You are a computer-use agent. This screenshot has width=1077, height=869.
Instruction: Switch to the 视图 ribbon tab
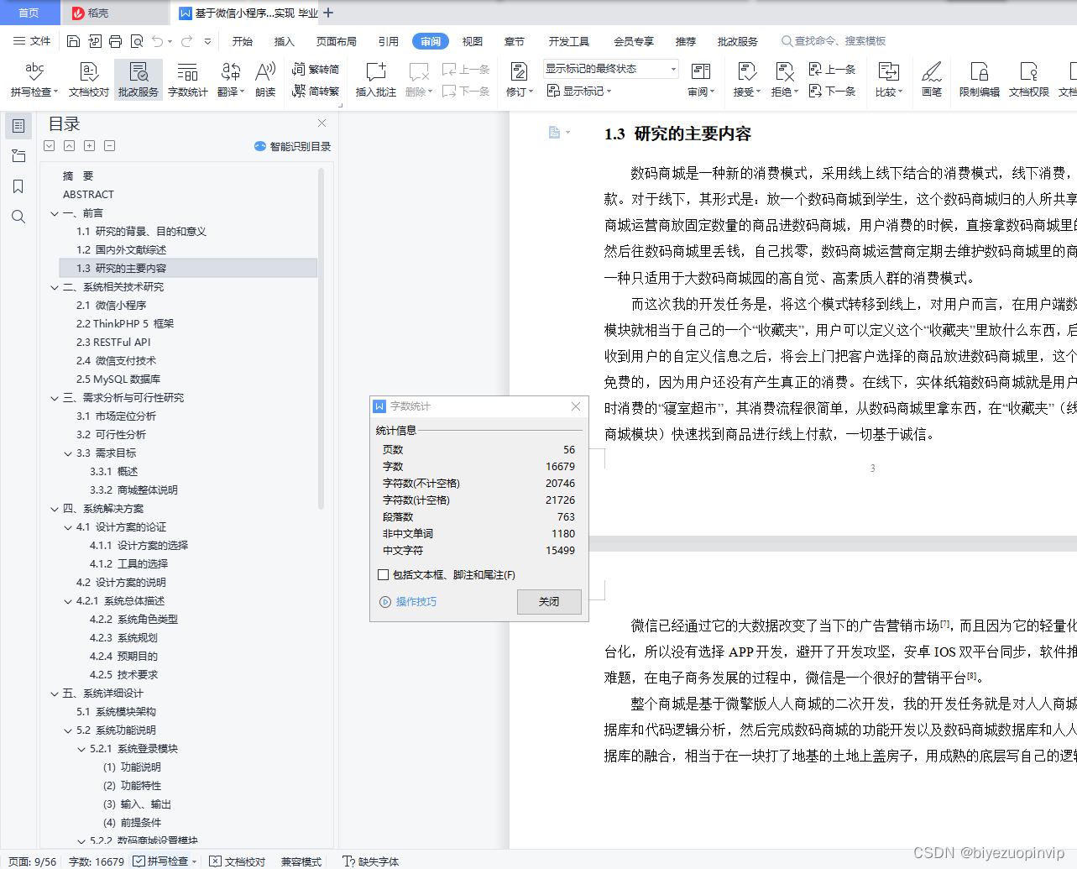473,41
